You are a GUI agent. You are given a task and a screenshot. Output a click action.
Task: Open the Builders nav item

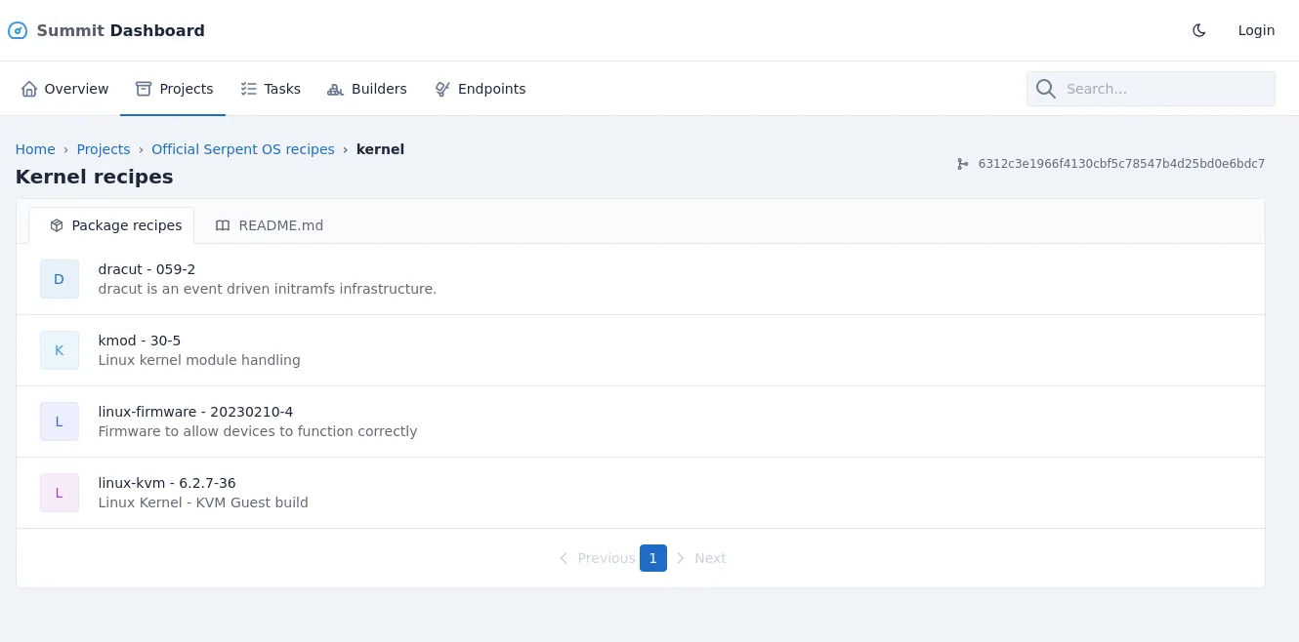(366, 89)
